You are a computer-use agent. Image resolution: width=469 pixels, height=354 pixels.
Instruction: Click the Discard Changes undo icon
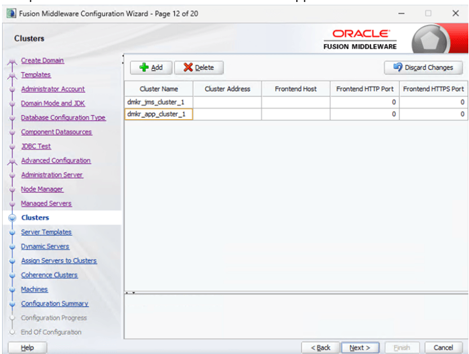click(x=398, y=67)
